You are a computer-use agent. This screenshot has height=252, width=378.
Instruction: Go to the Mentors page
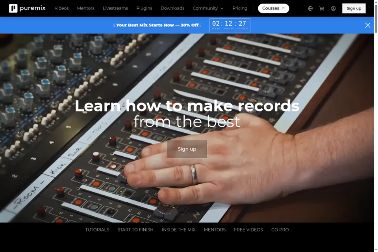pyautogui.click(x=85, y=8)
